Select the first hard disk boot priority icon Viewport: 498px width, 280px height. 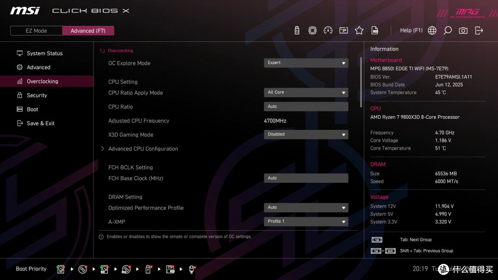pyautogui.click(x=61, y=269)
